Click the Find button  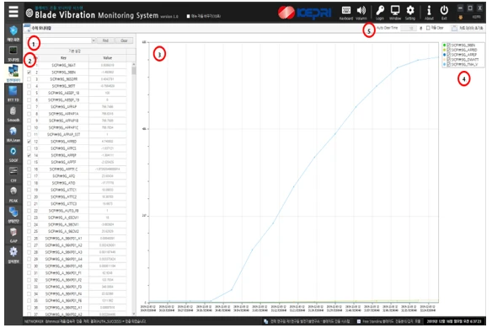[x=105, y=40]
